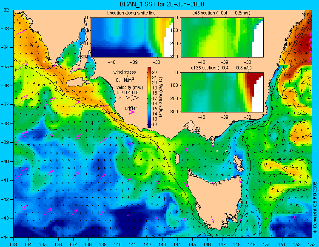Click the longitude tick label '153'

tap(312, 244)
